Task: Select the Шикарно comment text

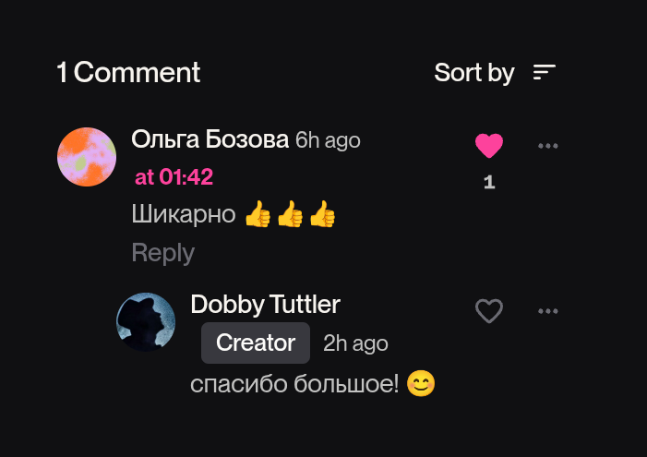Action: [x=184, y=215]
